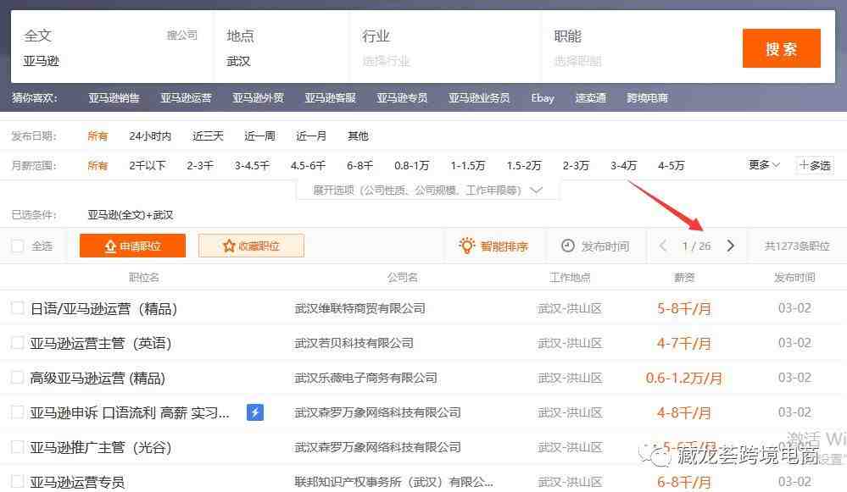Filter salary by 2-3万
Image resolution: width=847 pixels, height=492 pixels.
click(x=576, y=166)
